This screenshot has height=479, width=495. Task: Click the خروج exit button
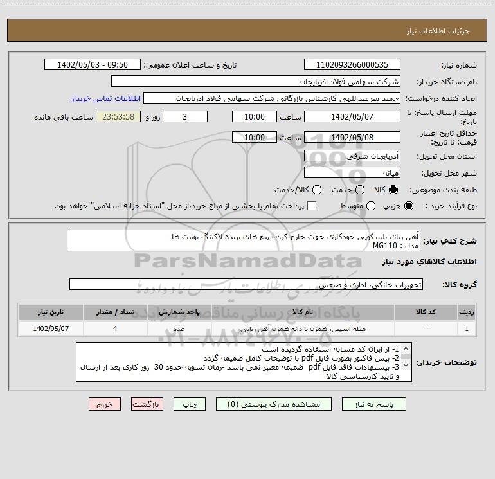[x=105, y=404]
